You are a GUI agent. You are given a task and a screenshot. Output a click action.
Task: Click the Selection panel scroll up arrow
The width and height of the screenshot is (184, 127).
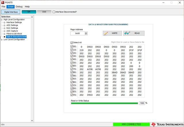(32, 17)
